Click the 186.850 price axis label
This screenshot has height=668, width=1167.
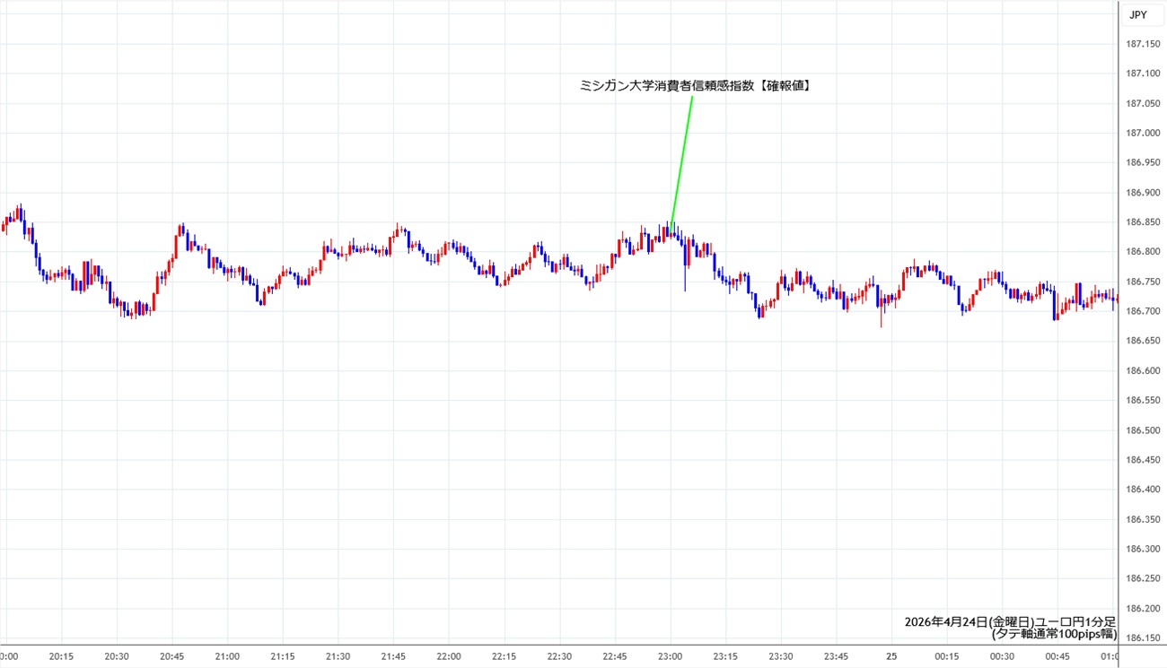(1143, 222)
